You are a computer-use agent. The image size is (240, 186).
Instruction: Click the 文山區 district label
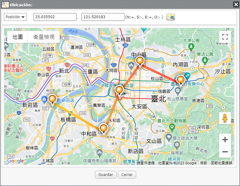(154, 141)
